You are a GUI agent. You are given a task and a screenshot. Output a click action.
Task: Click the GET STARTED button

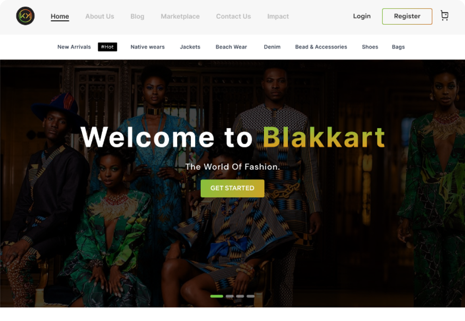pos(232,188)
